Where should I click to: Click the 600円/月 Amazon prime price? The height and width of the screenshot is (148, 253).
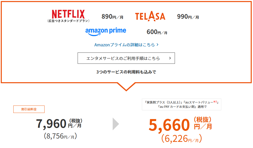click(x=157, y=32)
